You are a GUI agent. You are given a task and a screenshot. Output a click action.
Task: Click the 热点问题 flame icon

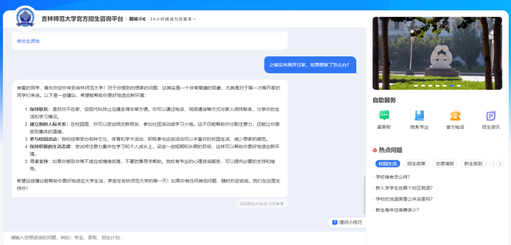click(375, 150)
